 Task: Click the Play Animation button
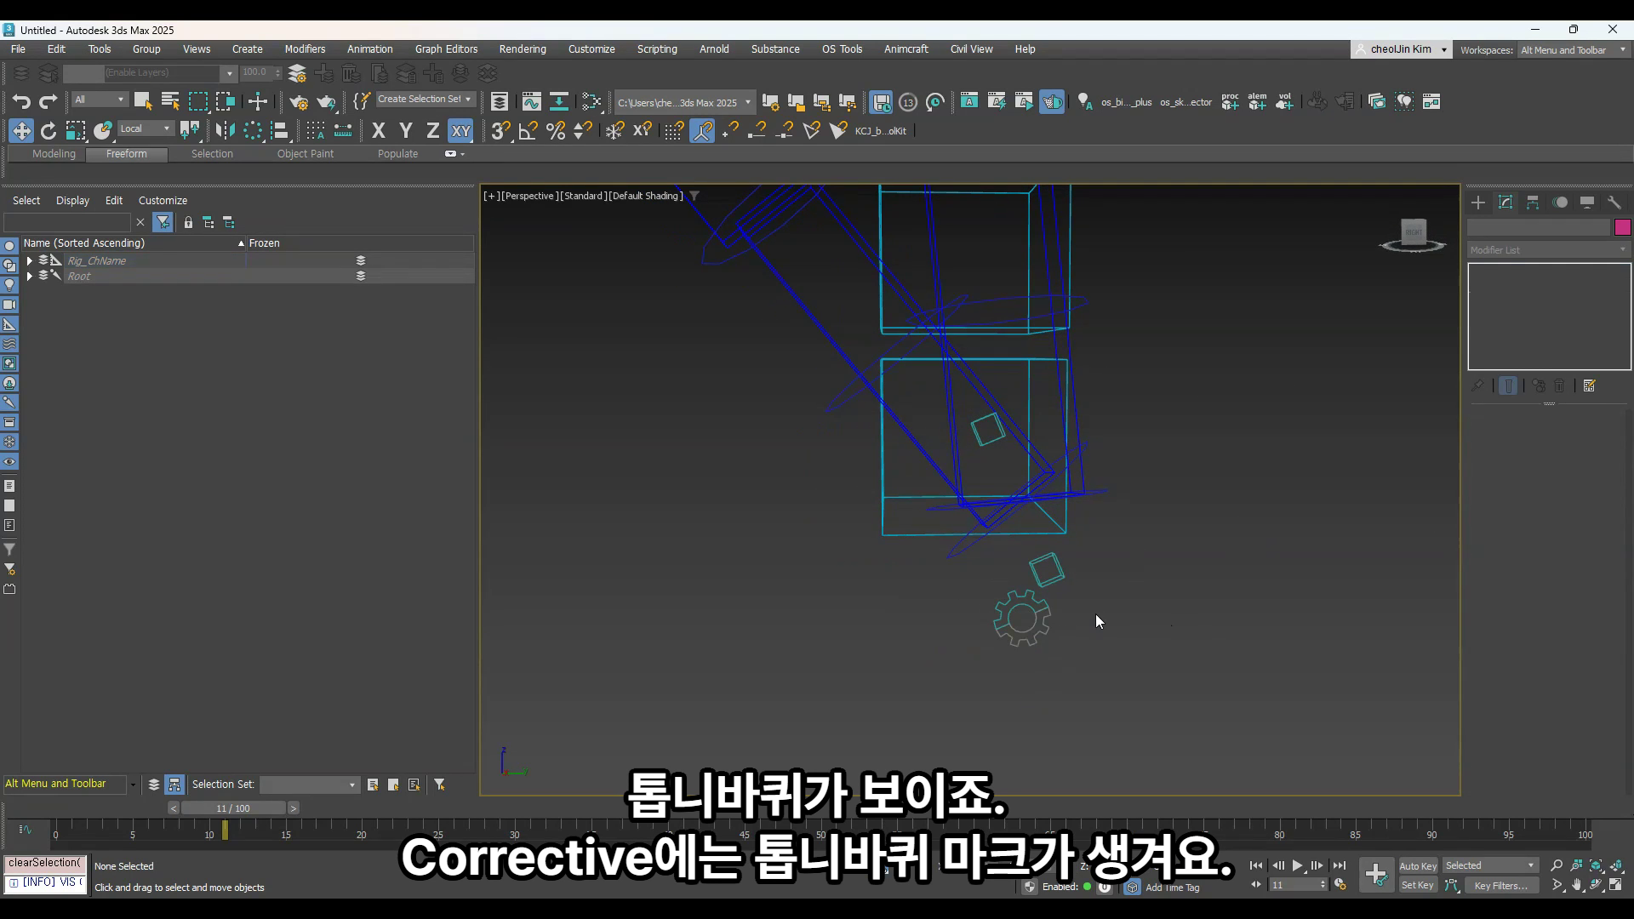pos(1298,865)
